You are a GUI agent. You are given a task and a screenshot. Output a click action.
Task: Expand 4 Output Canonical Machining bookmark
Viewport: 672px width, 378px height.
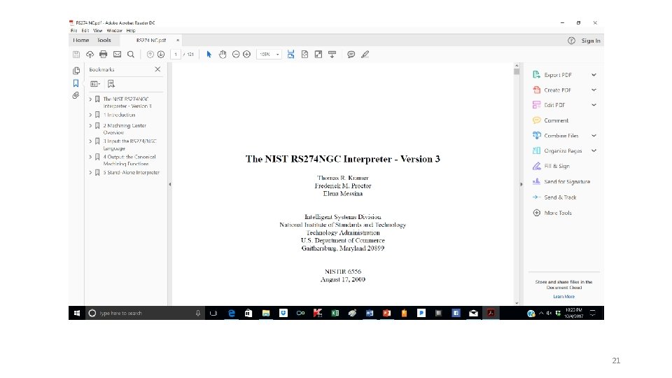(90, 157)
